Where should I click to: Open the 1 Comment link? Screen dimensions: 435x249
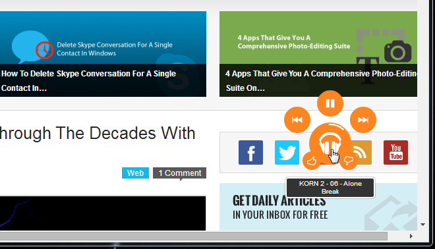pos(179,173)
